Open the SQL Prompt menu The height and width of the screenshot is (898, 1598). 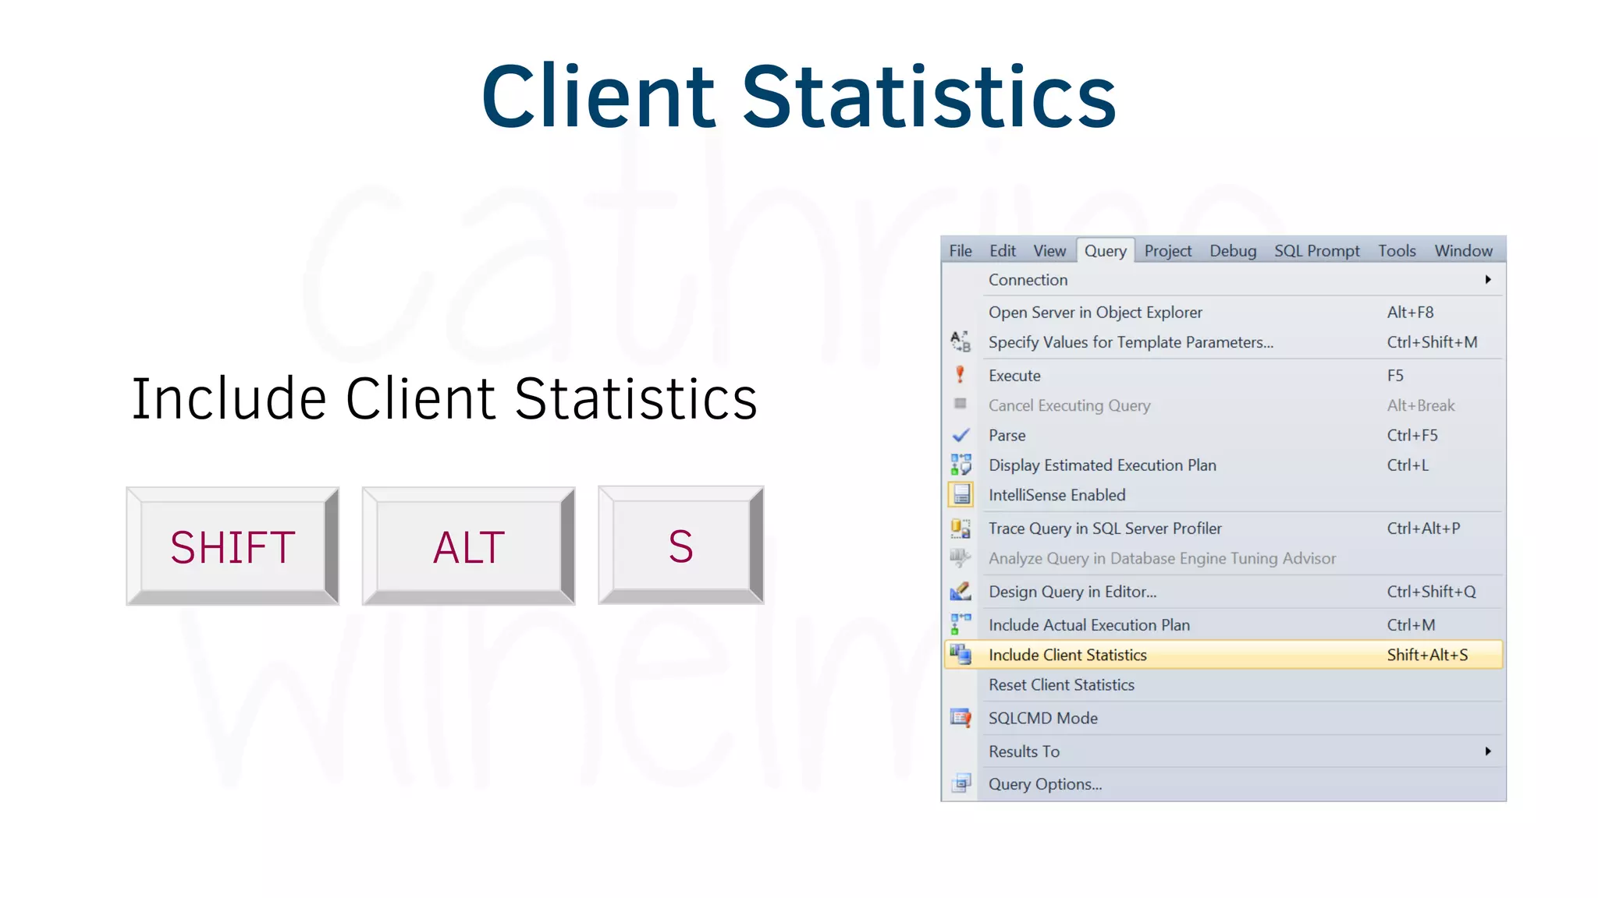[1316, 251]
